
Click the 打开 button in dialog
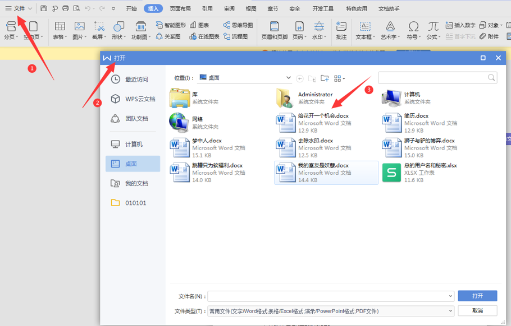click(x=477, y=296)
